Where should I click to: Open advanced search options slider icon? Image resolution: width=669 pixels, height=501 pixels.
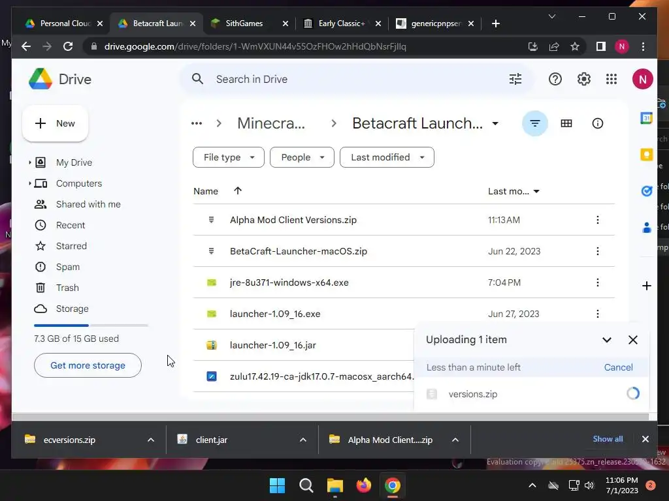tap(515, 79)
